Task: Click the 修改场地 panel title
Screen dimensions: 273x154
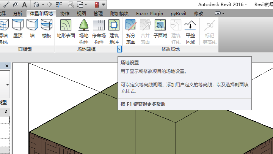Action: click(x=171, y=49)
